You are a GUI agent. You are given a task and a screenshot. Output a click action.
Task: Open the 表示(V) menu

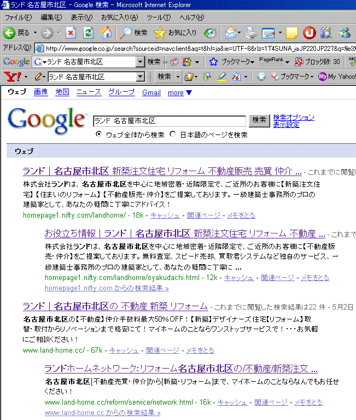click(x=81, y=17)
